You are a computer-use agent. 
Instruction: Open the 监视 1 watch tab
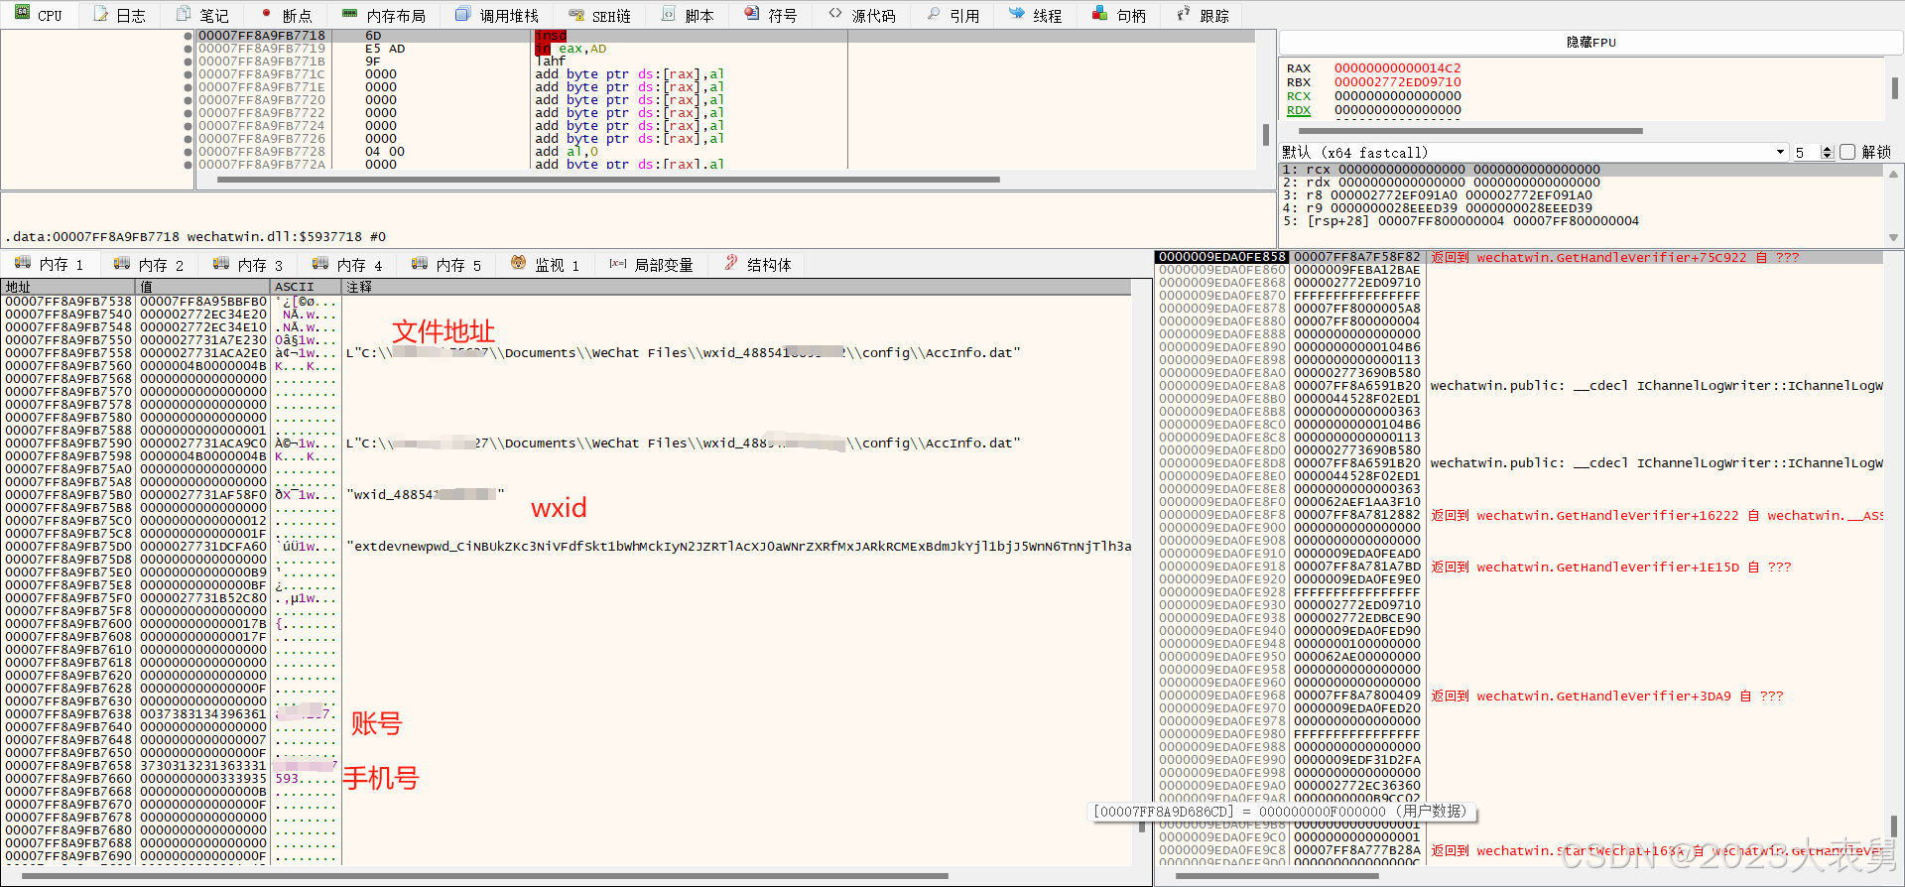(546, 264)
